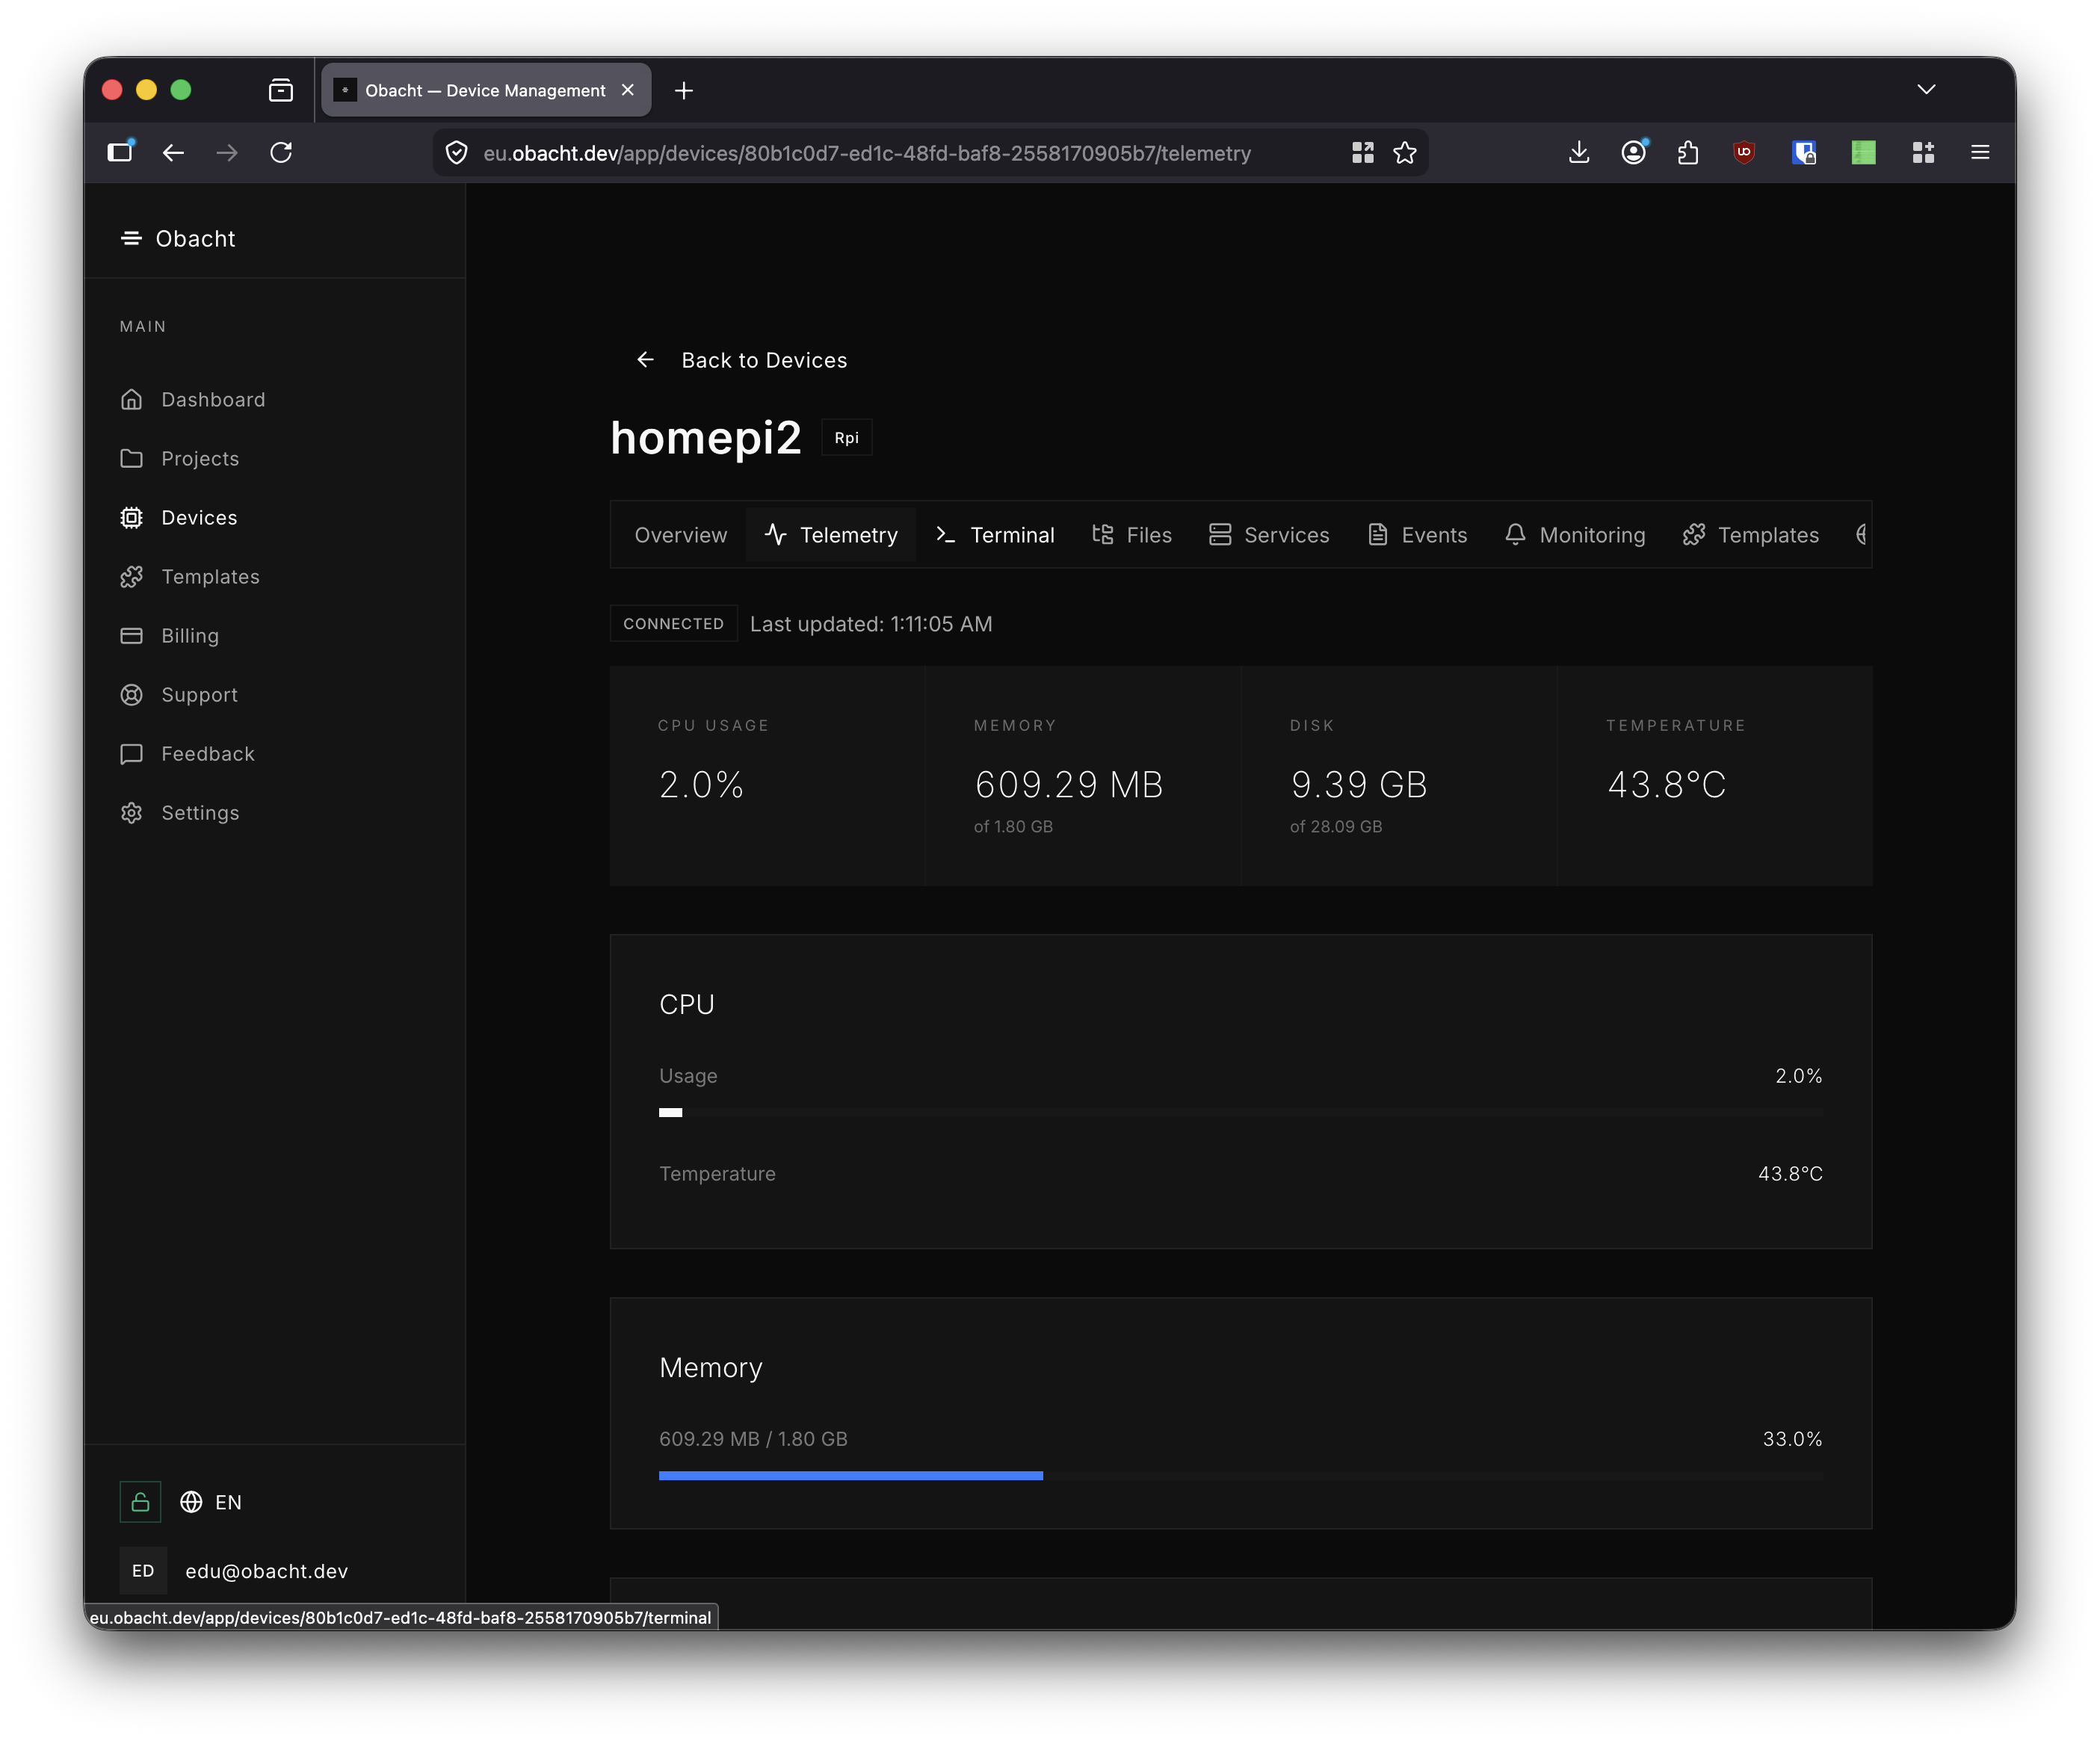
Task: Toggle the Obacht sidebar menu icon
Action: tap(131, 238)
